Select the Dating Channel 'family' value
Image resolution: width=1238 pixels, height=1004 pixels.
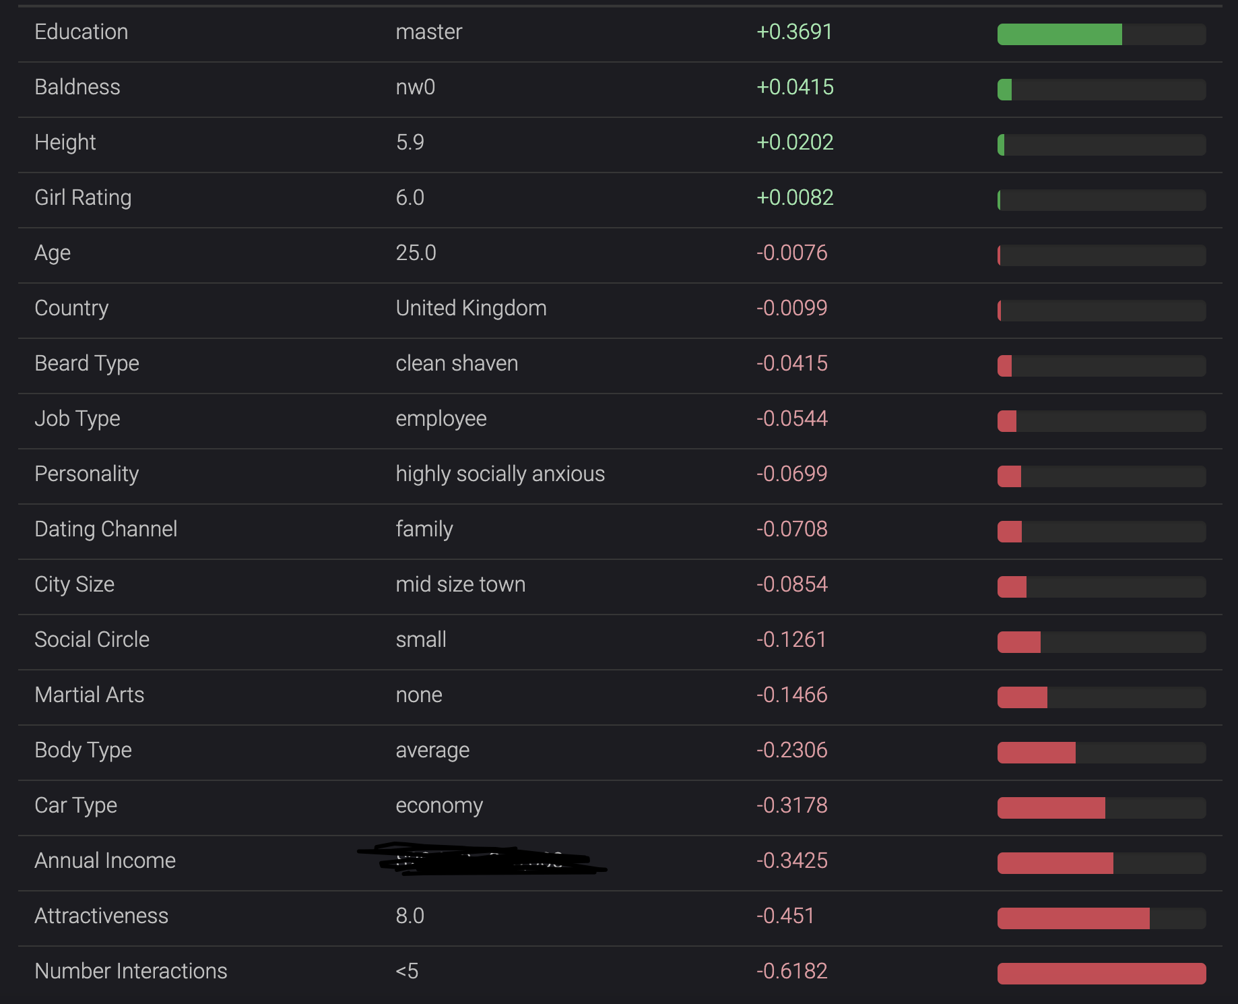tap(424, 529)
